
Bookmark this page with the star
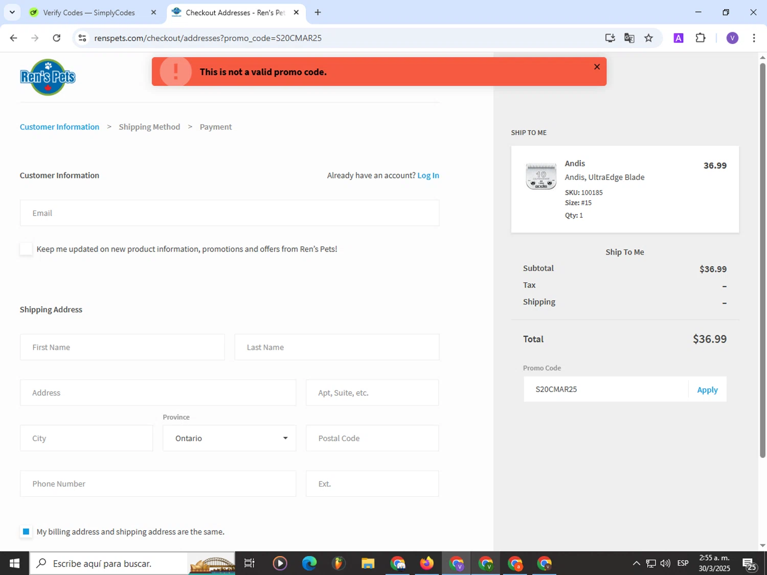tap(649, 38)
